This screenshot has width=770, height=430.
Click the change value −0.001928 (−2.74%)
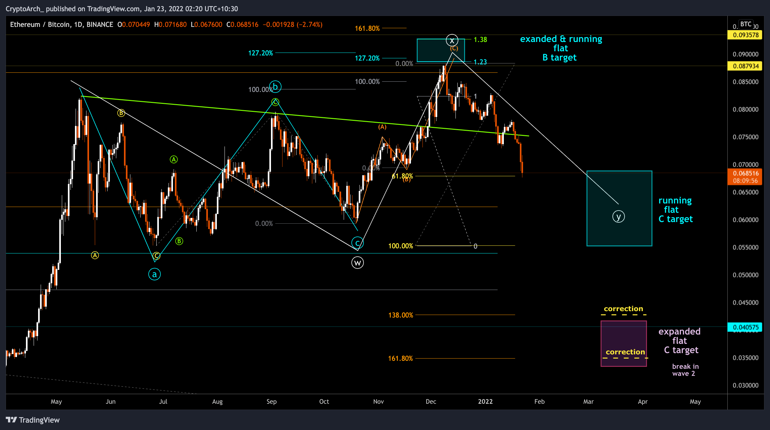292,25
